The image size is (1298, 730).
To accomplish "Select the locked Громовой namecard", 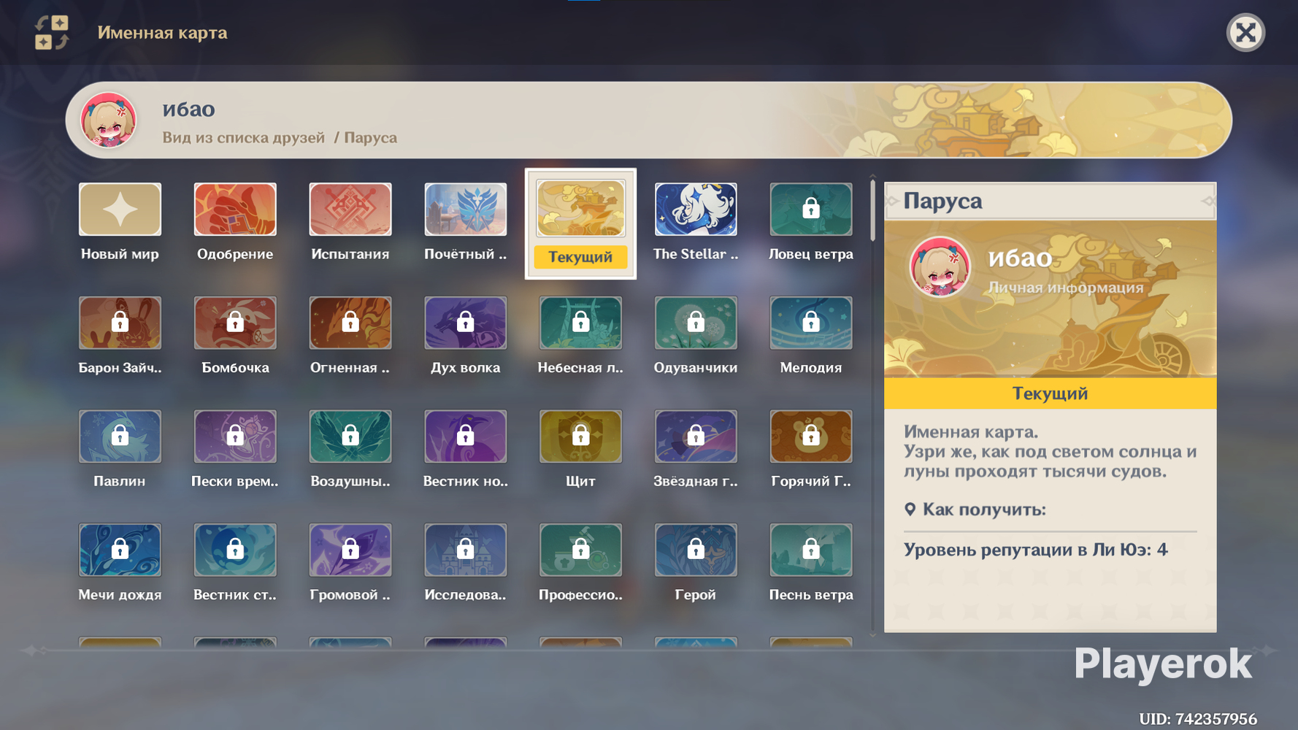I will [350, 550].
